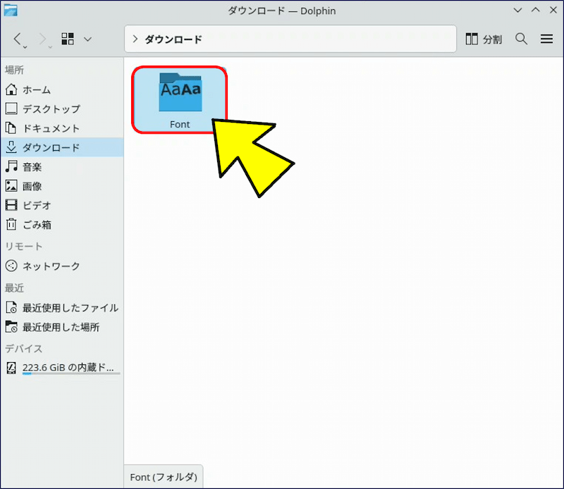Toggle split view with 分割 button
Viewport: 564px width, 489px height.
click(484, 39)
